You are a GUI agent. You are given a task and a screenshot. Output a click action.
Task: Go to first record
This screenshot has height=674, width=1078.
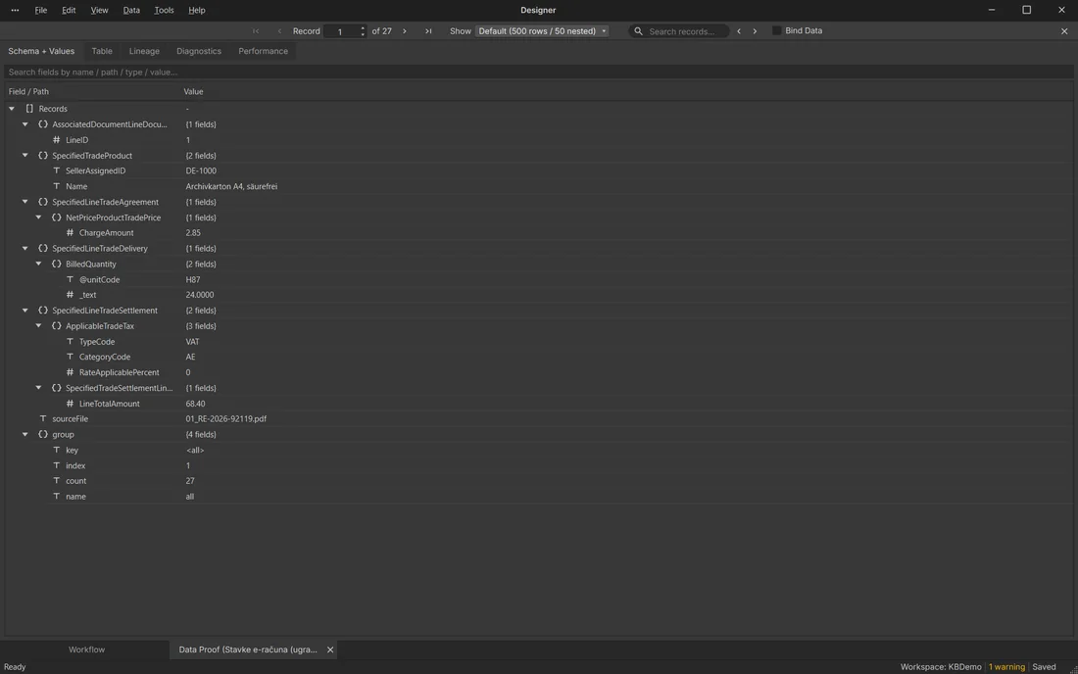click(x=256, y=31)
